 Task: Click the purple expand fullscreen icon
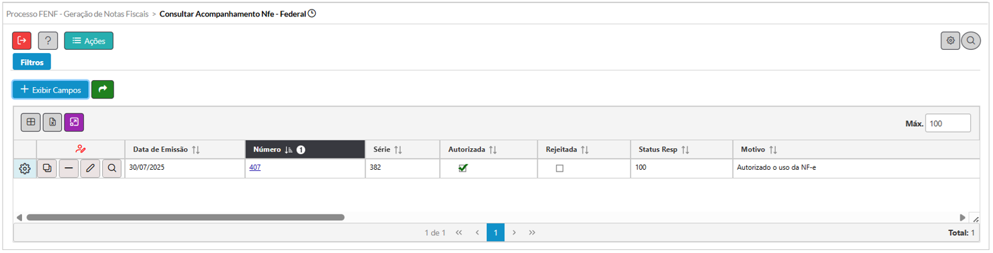click(74, 122)
